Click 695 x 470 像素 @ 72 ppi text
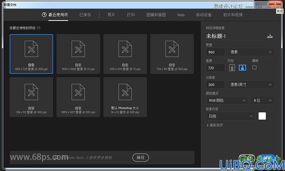Viewport: 285px width, 171px height. click(x=125, y=69)
